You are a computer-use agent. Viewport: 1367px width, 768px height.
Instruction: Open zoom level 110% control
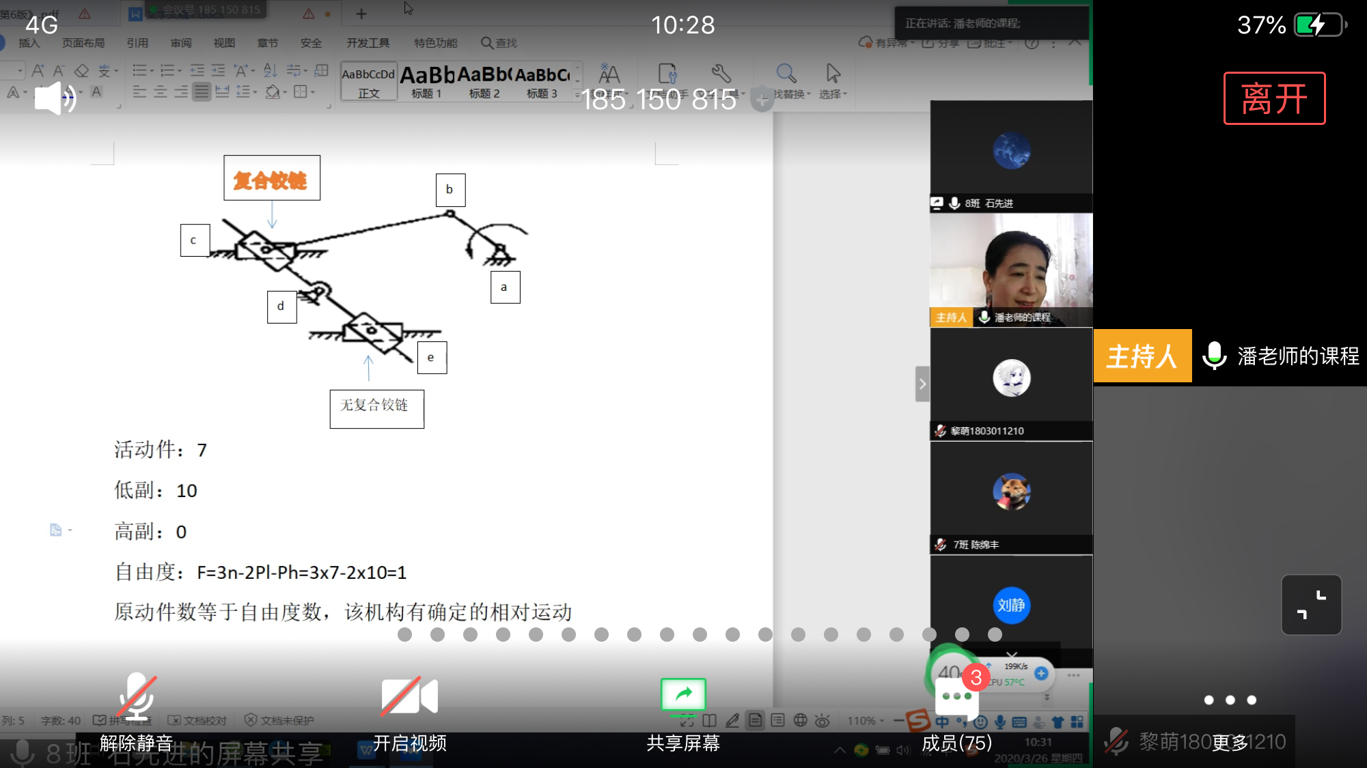tap(865, 720)
